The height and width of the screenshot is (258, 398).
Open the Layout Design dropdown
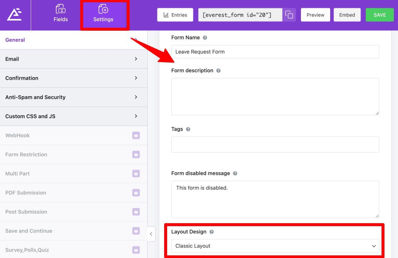(275, 246)
